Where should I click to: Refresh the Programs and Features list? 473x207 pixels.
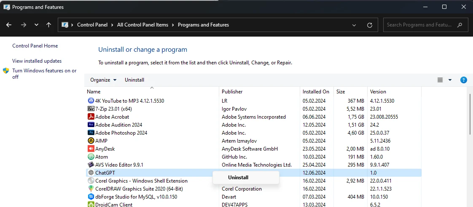coord(370,25)
